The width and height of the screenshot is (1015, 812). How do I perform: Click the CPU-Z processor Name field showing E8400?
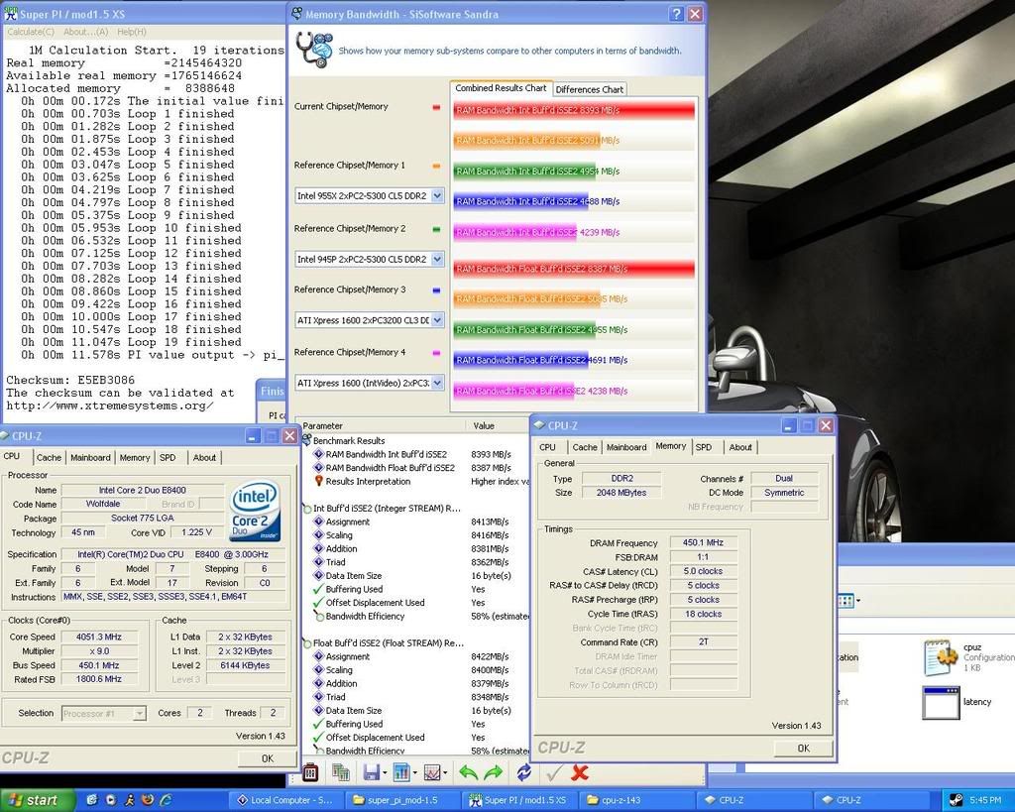click(x=143, y=490)
